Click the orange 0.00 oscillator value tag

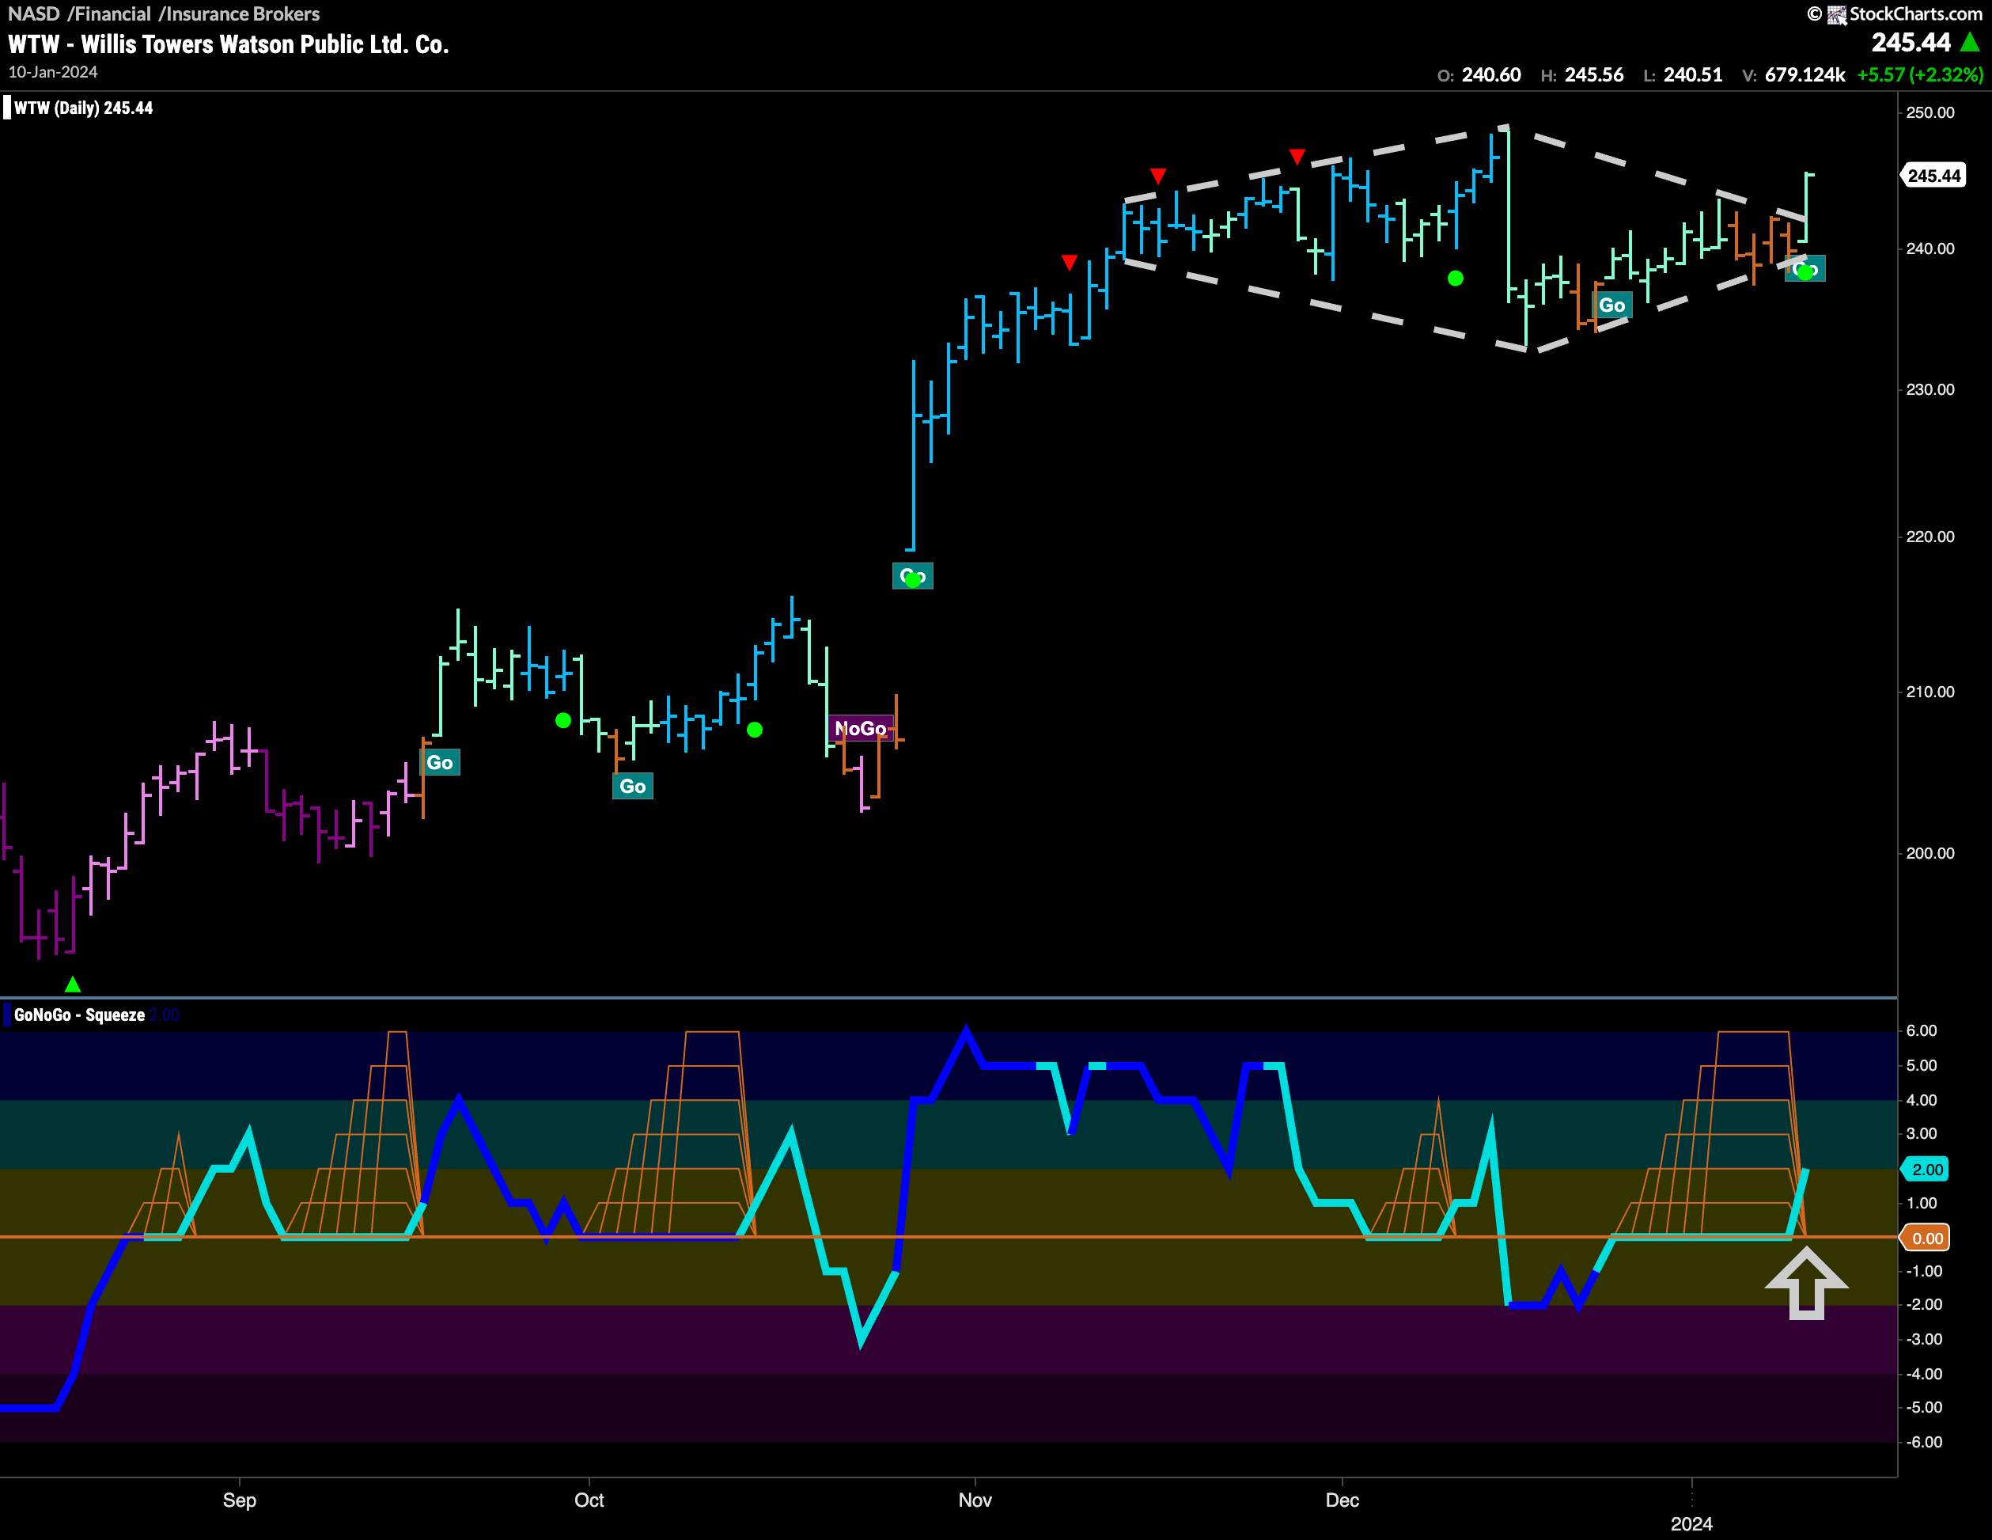point(1926,1238)
